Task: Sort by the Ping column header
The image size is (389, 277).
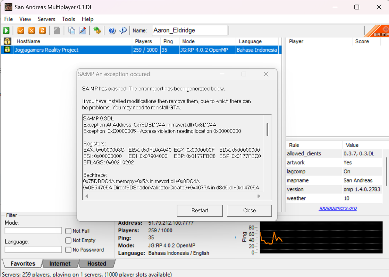Action: [170, 41]
